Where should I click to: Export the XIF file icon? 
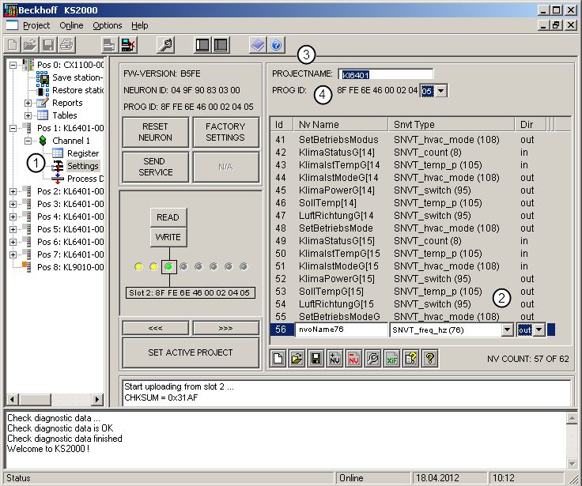tap(392, 359)
